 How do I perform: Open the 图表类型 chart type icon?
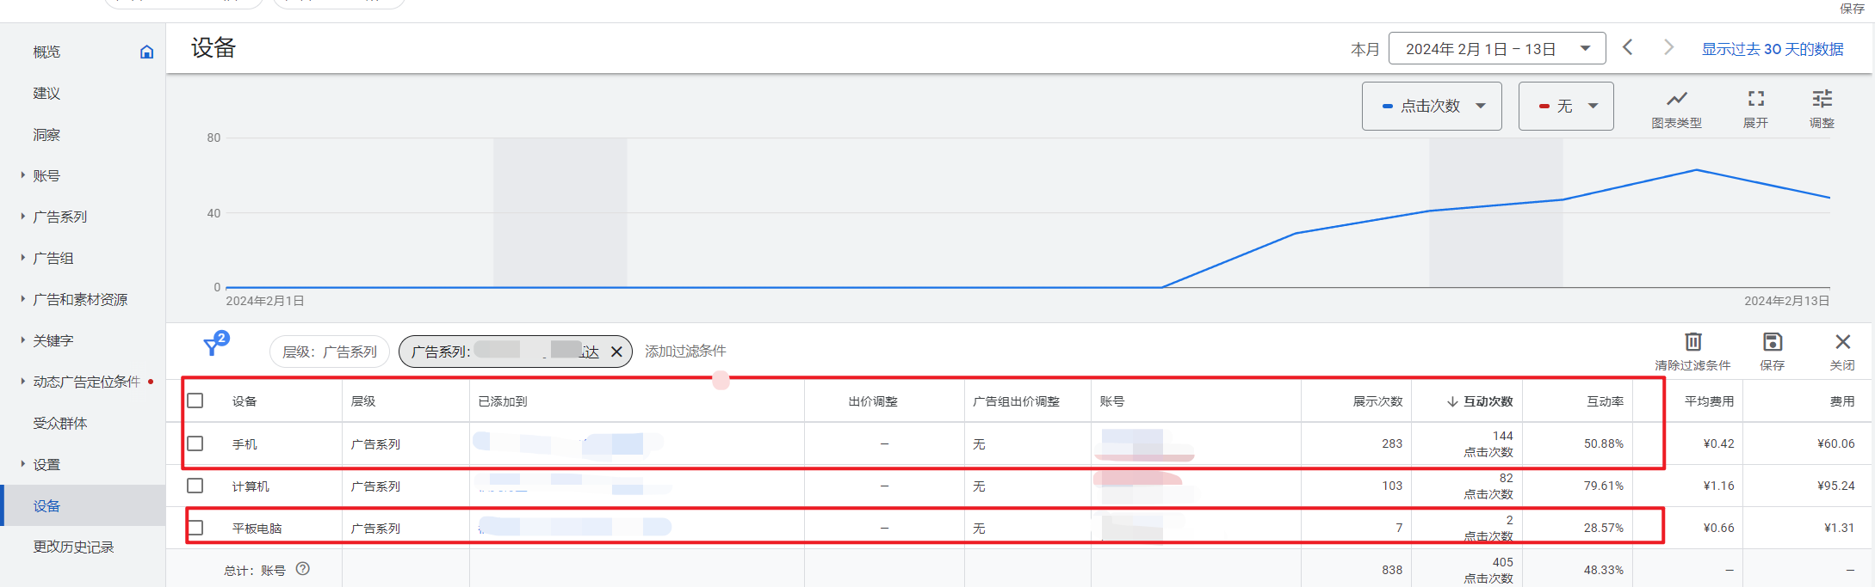(x=1676, y=99)
